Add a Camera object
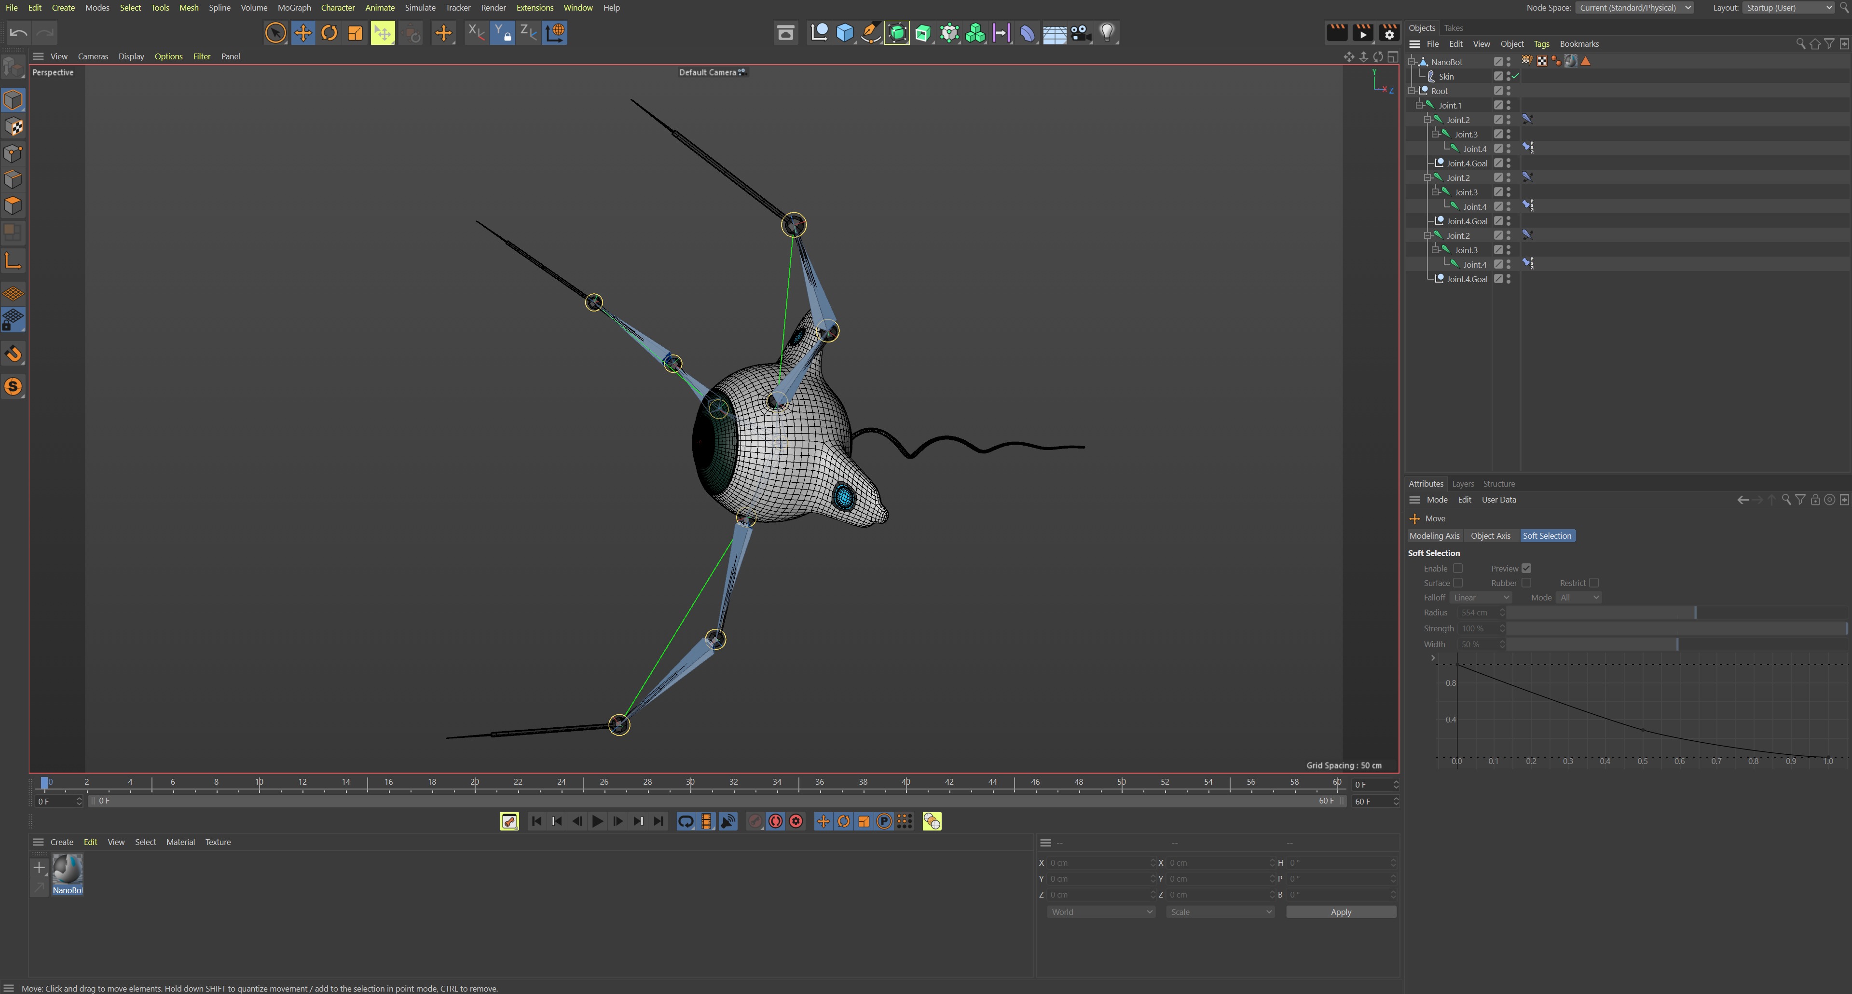This screenshot has width=1852, height=994. [1081, 32]
